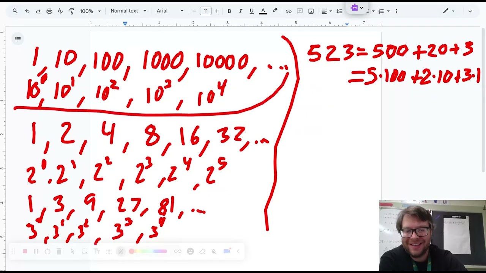
Task: Collapse the recording toolbar with arrow
Action: coord(238,251)
